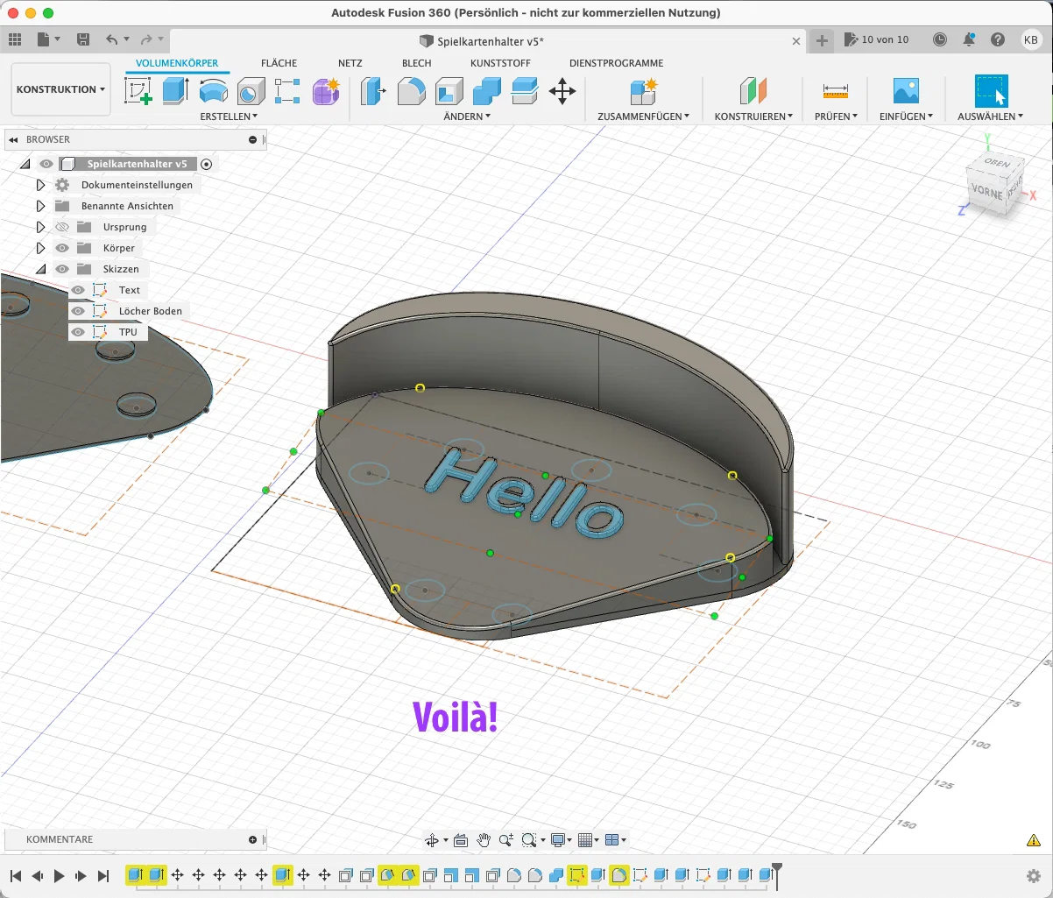Click the warning triangle icon
The height and width of the screenshot is (898, 1053).
[x=1034, y=840]
